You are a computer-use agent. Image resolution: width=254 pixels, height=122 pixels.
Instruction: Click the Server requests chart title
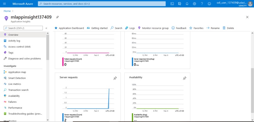click(x=68, y=77)
